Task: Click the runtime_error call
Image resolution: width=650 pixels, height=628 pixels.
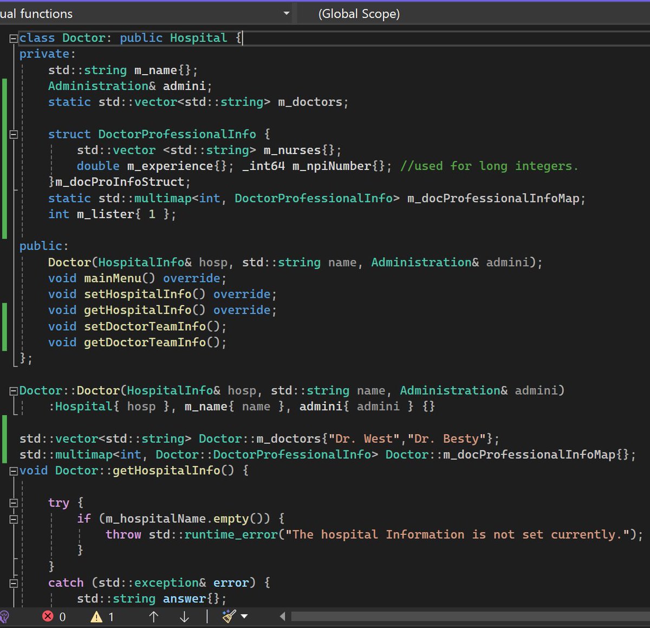Action: click(x=231, y=535)
